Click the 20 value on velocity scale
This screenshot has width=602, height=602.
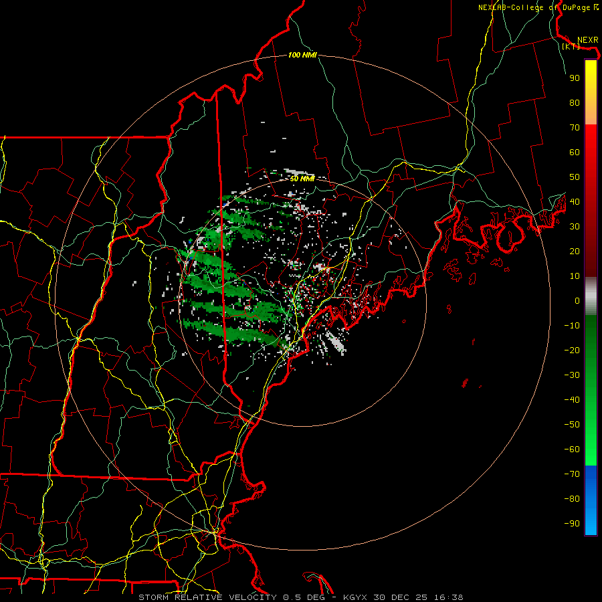click(575, 251)
